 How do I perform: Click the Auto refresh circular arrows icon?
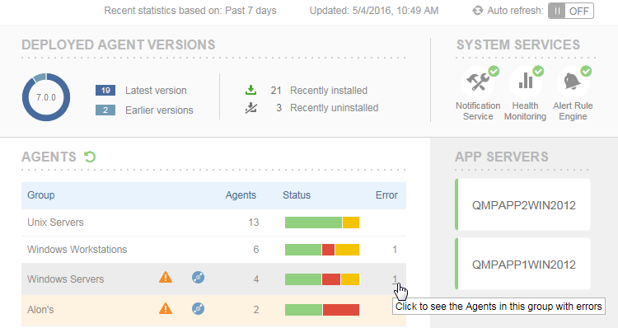click(478, 11)
